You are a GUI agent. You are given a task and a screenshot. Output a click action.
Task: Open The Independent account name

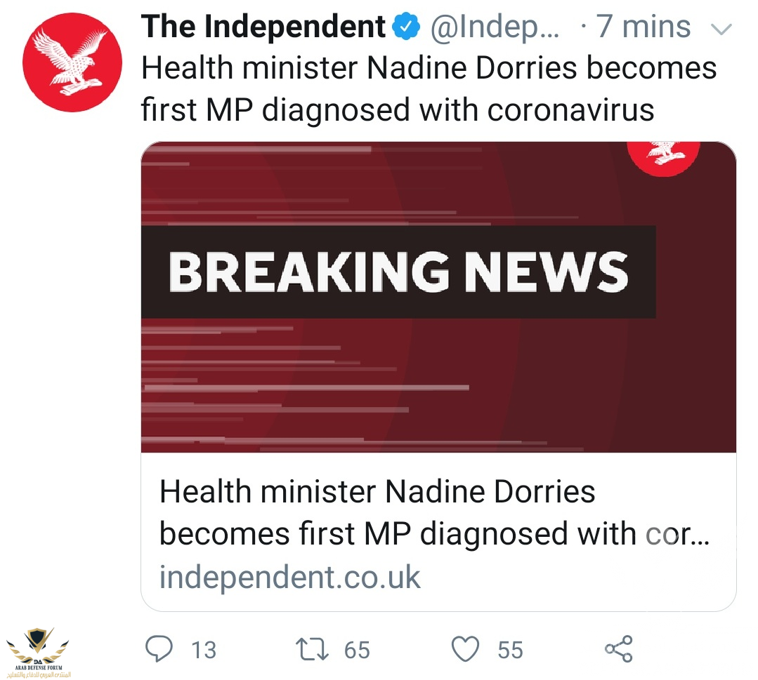(x=263, y=26)
